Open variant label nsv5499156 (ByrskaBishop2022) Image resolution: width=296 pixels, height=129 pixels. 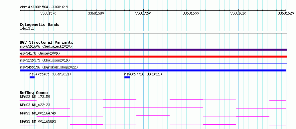[x=49, y=67]
